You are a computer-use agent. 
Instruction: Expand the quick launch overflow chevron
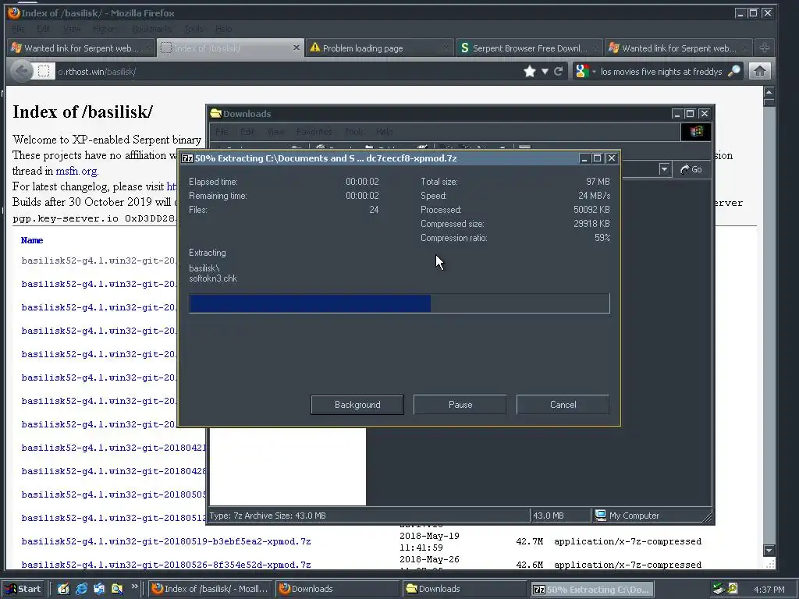pos(134,587)
